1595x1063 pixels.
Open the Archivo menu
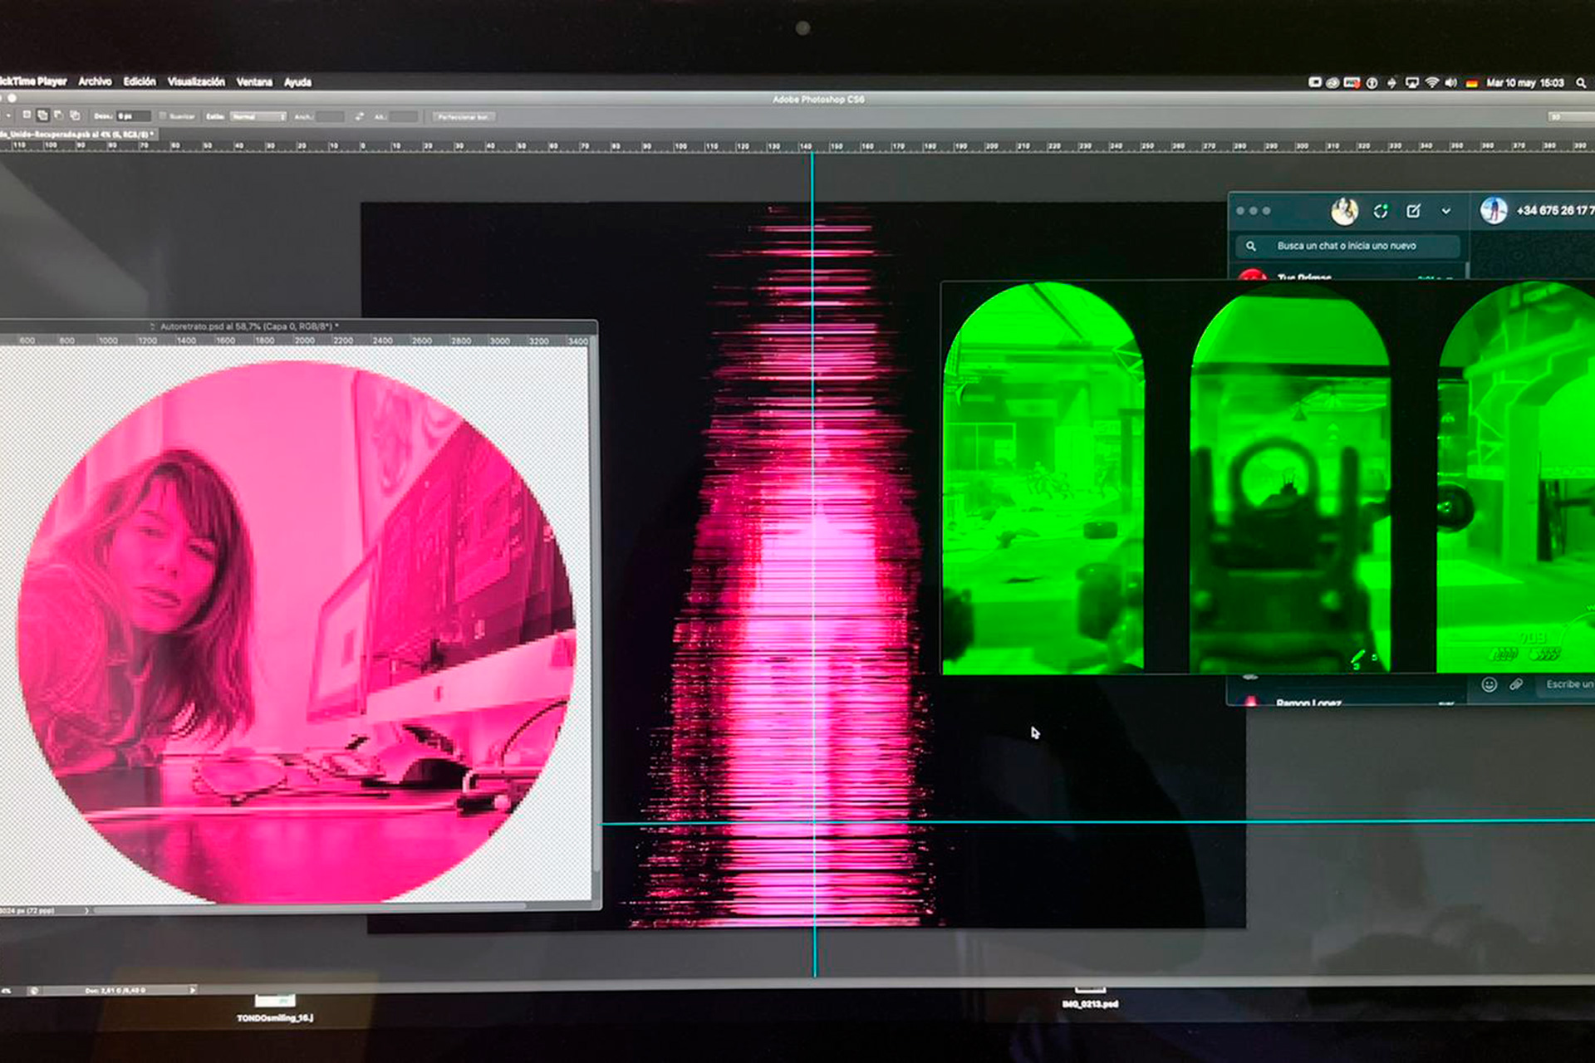coord(95,82)
